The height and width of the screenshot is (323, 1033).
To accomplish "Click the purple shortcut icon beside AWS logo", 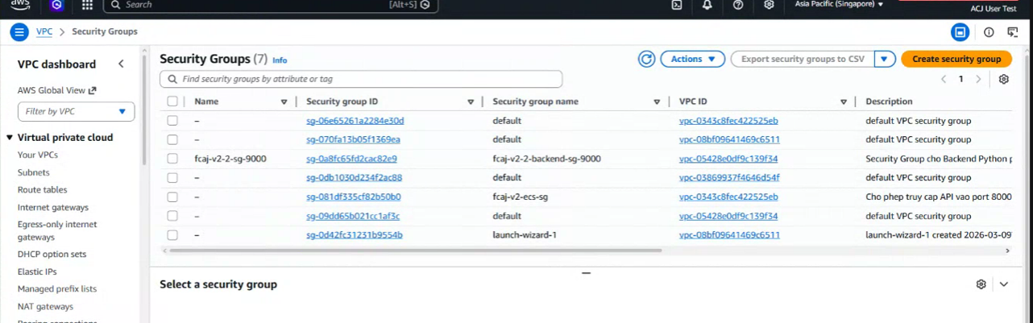I will click(x=56, y=5).
